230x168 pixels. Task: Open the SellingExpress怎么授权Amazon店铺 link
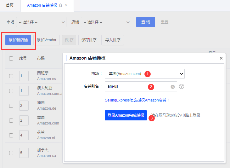click(137, 100)
